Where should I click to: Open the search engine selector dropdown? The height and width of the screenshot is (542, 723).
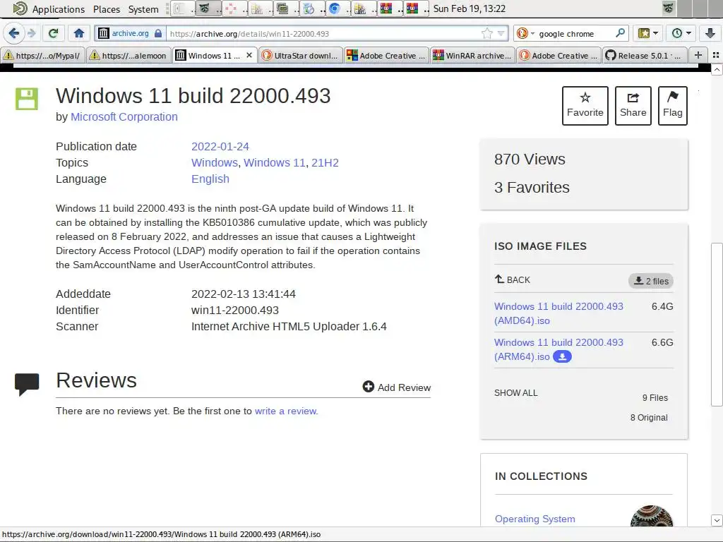click(525, 33)
